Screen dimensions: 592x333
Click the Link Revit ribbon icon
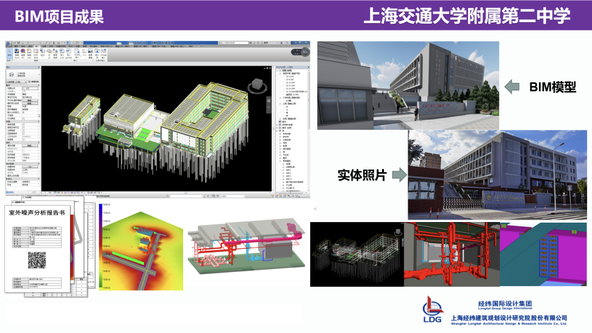click(x=17, y=53)
